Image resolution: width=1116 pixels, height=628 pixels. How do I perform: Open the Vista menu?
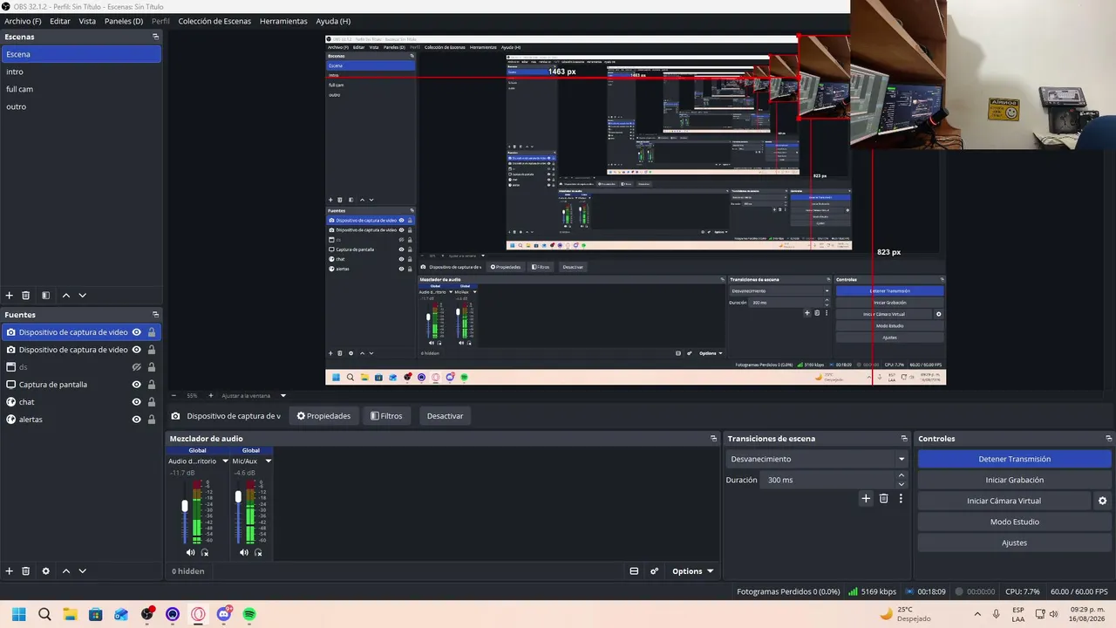click(x=87, y=21)
